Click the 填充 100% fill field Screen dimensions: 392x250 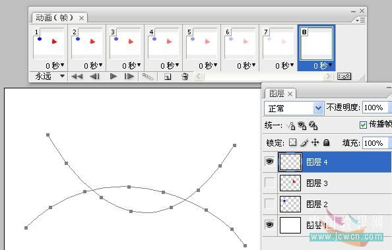pos(375,143)
